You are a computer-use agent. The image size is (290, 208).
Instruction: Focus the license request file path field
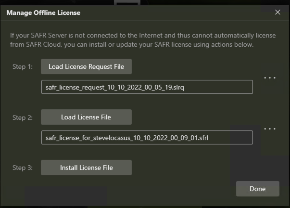(x=147, y=87)
